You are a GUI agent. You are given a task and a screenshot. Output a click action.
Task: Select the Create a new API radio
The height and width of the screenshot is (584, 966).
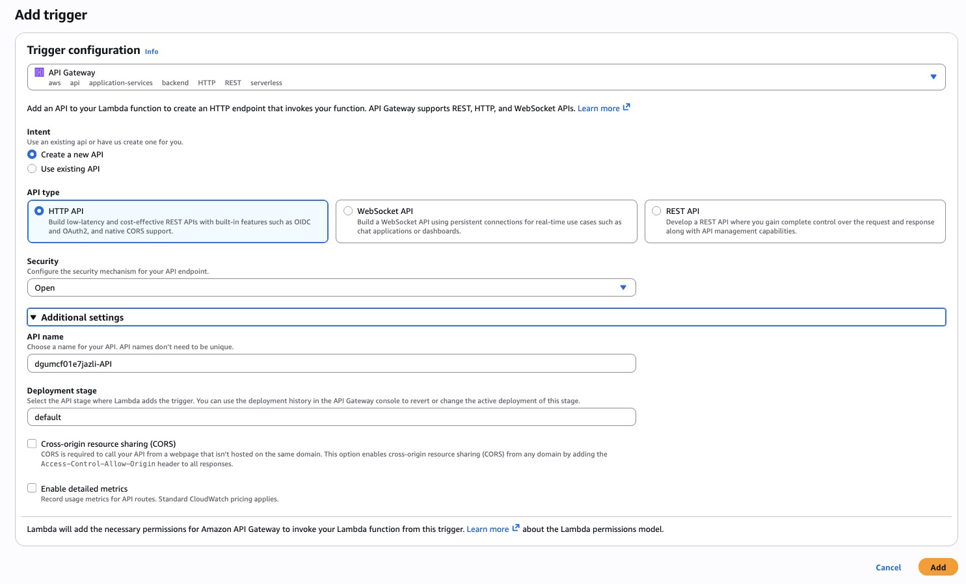click(32, 155)
